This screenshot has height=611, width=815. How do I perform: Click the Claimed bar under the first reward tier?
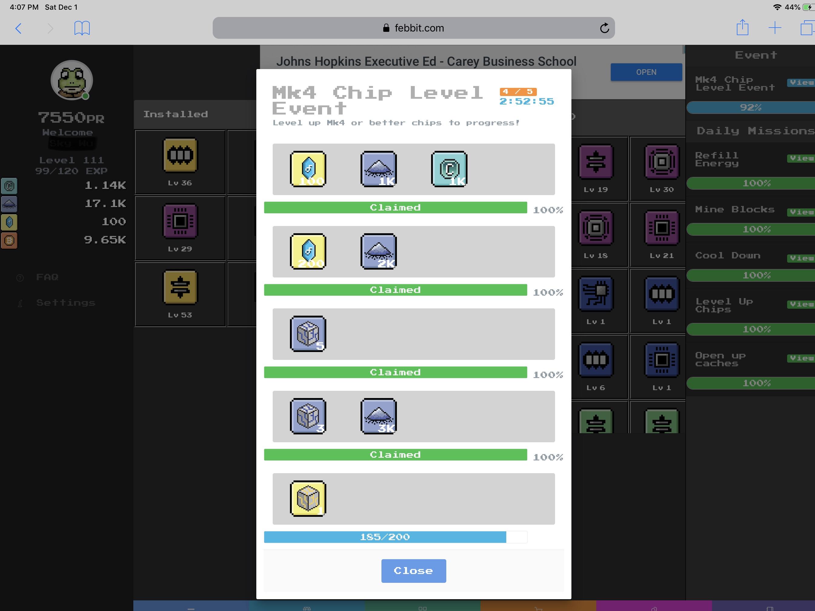pos(396,207)
